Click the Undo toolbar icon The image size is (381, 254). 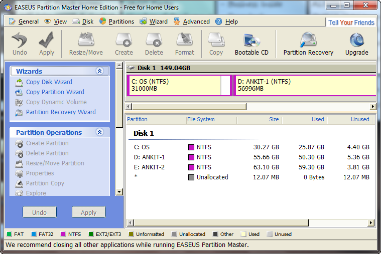coord(20,44)
